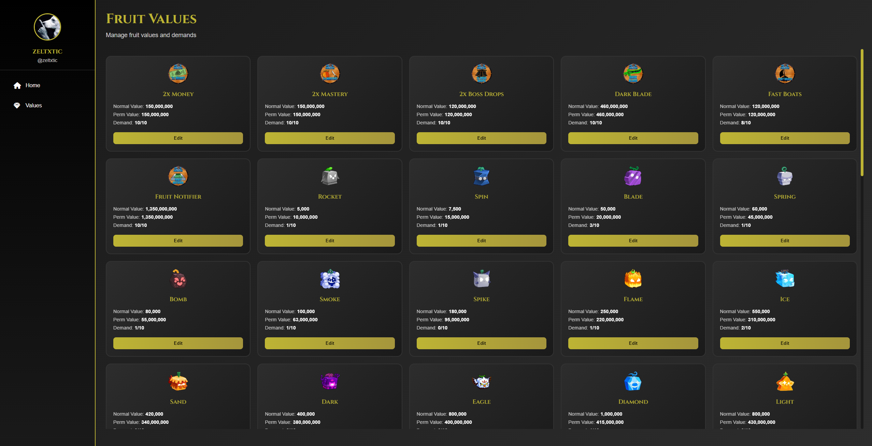Open the Home navigation item
The height and width of the screenshot is (446, 872).
click(33, 85)
